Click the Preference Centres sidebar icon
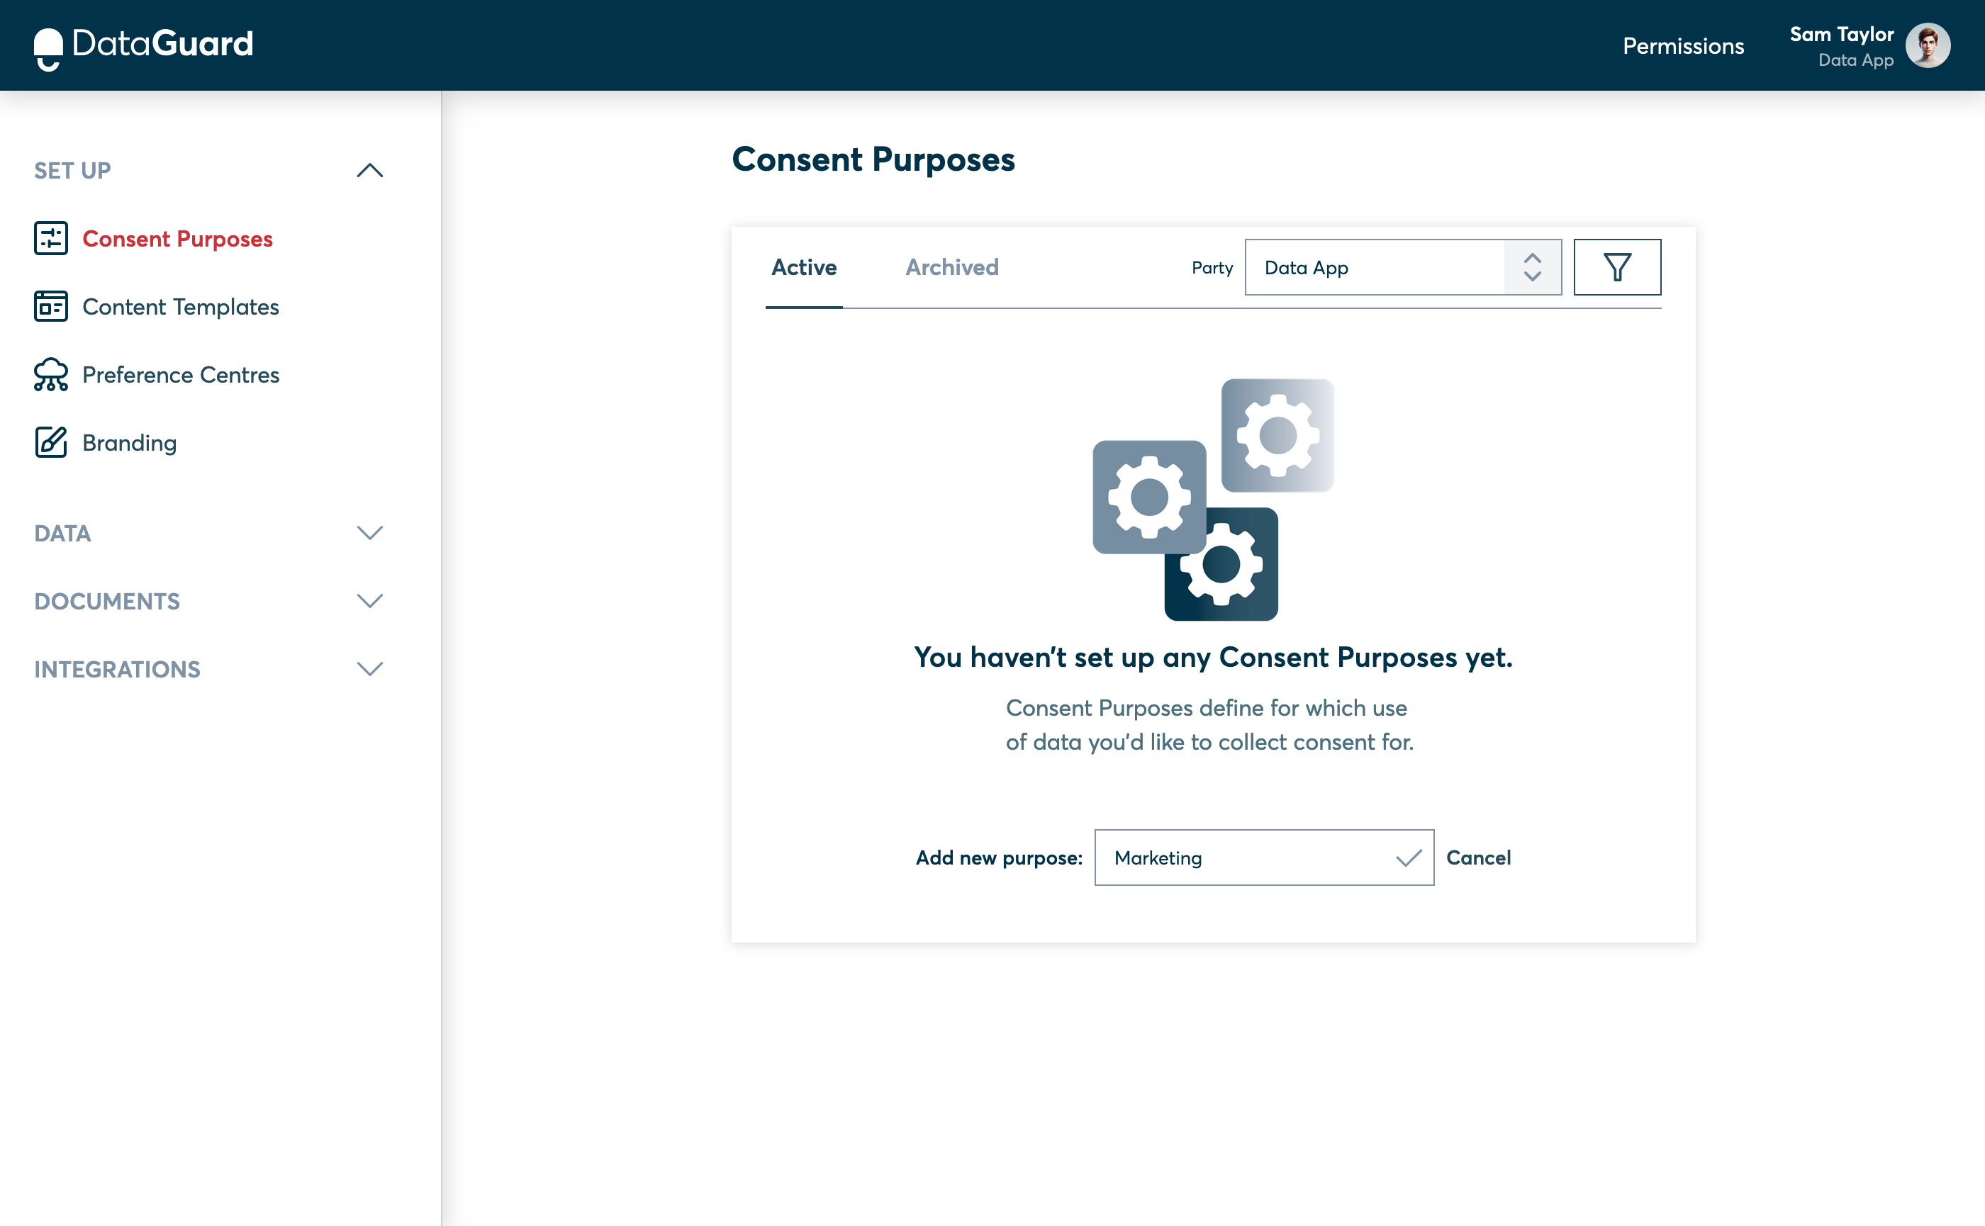This screenshot has height=1226, width=1985. [x=51, y=374]
